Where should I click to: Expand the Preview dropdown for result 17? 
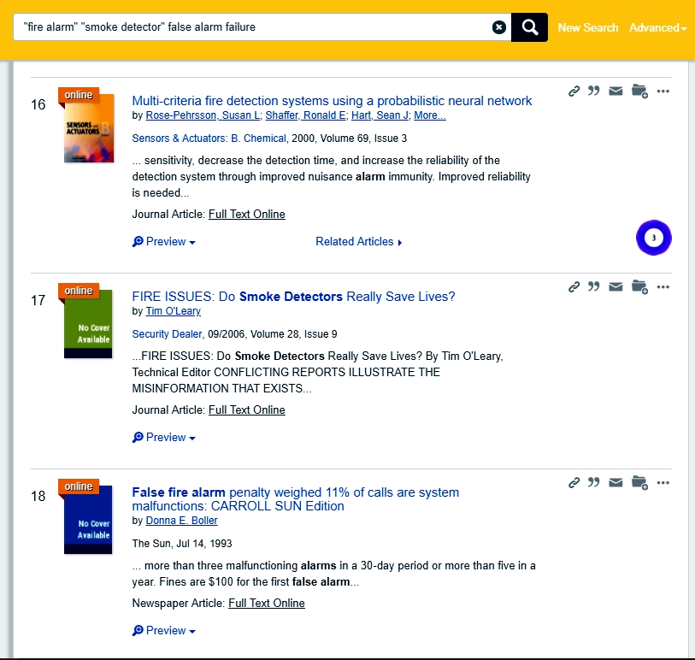(164, 438)
